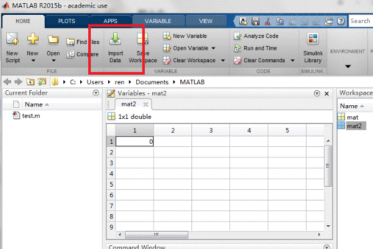Click the Help question mark icon
This screenshot has height=249, width=373.
[341, 21]
